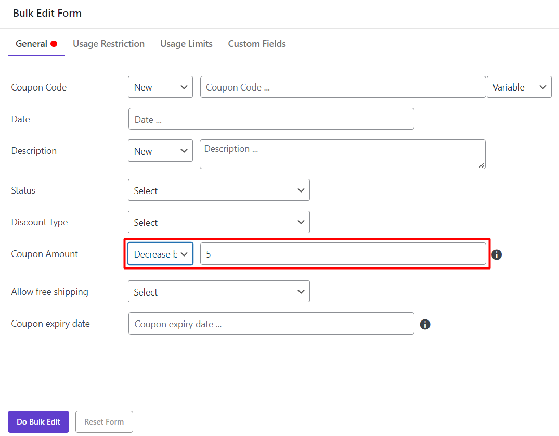Expand the Discount Type select dropdown
The width and height of the screenshot is (559, 436).
click(218, 222)
